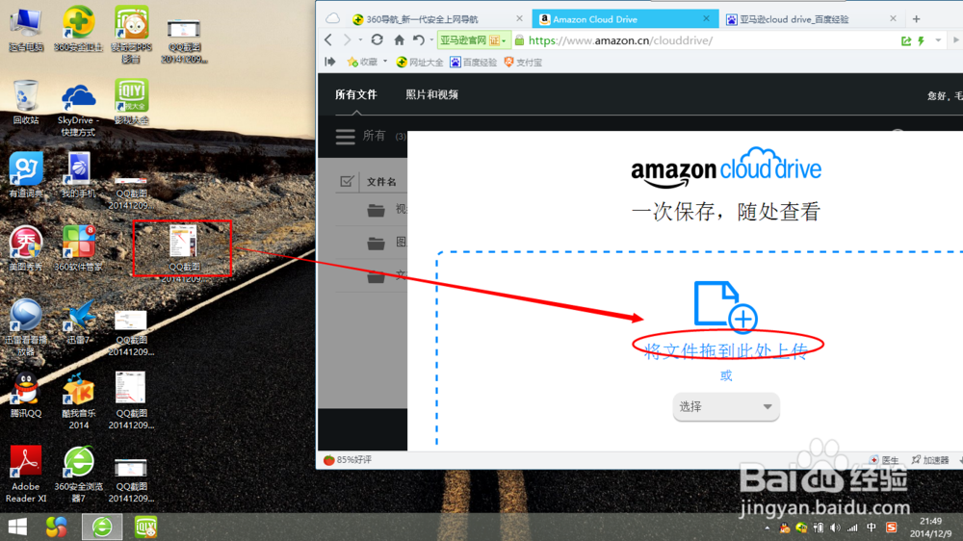Image resolution: width=963 pixels, height=541 pixels.
Task: Open the 回收站 recycle bin icon
Action: point(26,102)
